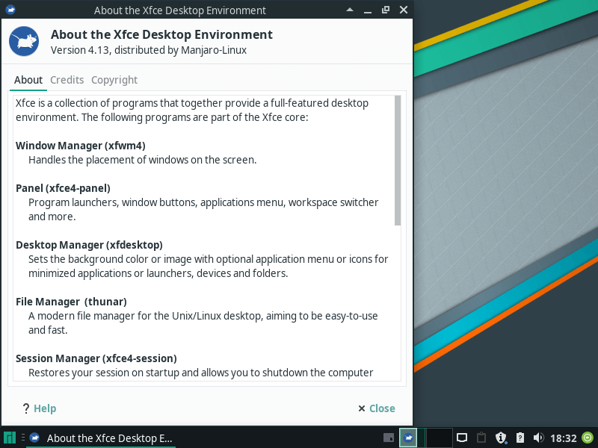This screenshot has height=448, width=598.
Task: Close the window via title bar X
Action: coord(404,10)
